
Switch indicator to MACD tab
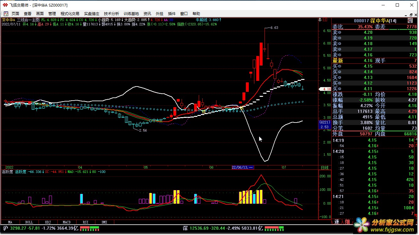tap(67, 222)
